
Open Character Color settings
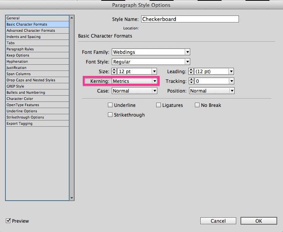(x=38, y=98)
